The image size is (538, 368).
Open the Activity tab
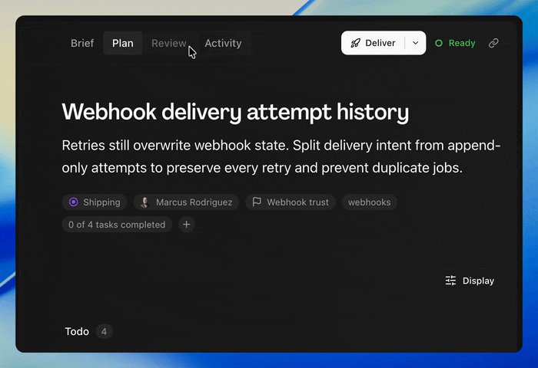coord(224,43)
